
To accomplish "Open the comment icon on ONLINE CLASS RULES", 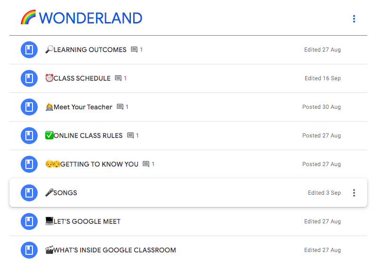I will tap(130, 135).
